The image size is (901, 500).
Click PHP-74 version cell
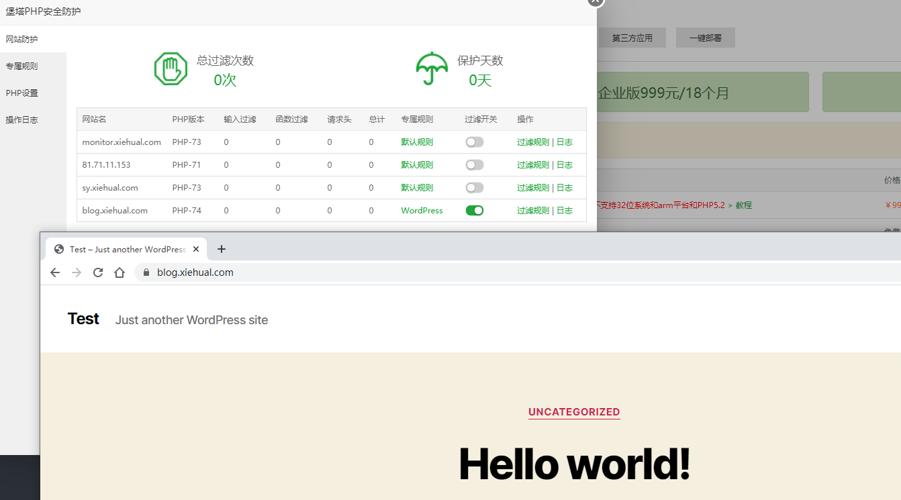click(187, 211)
